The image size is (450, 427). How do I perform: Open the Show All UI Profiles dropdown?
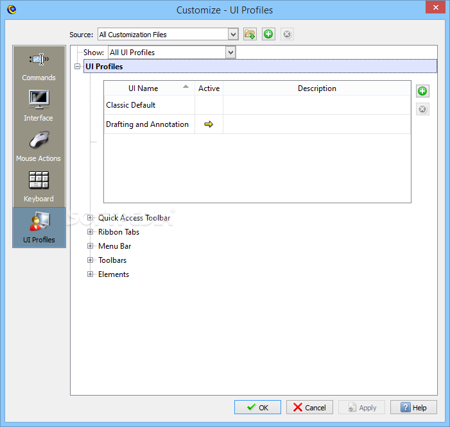[230, 53]
